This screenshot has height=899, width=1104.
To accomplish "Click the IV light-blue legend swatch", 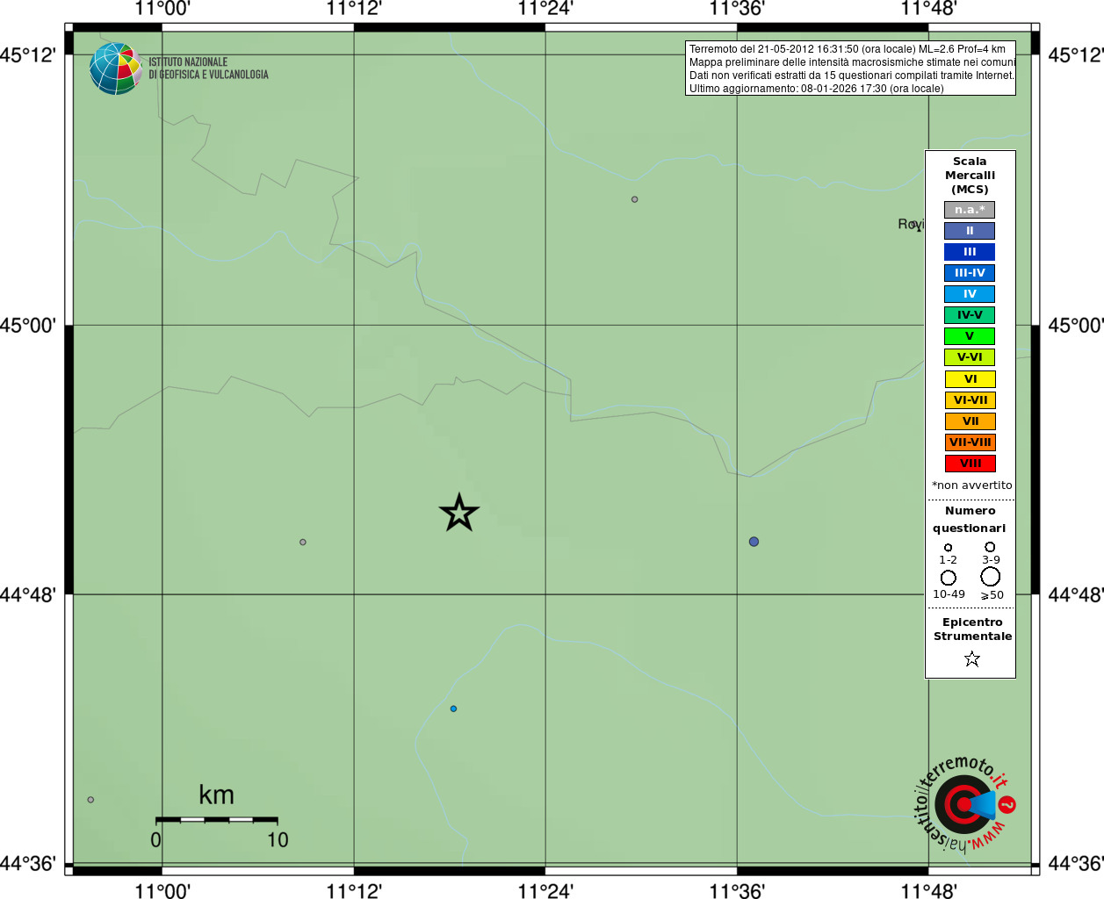I will click(970, 294).
